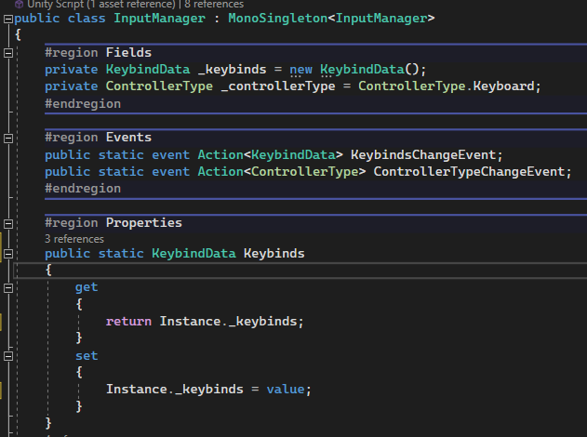Click the 'get' keyword
This screenshot has width=587, height=437.
point(87,287)
